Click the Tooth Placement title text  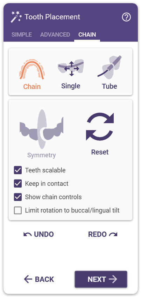tap(52, 17)
